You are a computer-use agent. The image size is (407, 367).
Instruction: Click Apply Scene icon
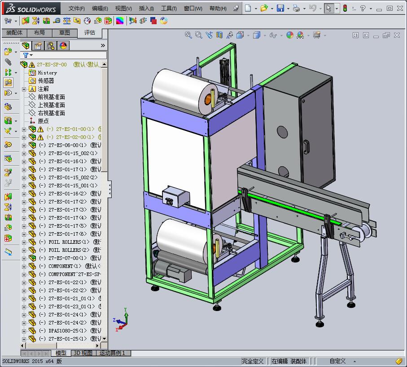pos(300,35)
